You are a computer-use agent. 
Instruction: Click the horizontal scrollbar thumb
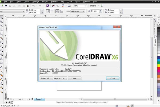coord(115,99)
